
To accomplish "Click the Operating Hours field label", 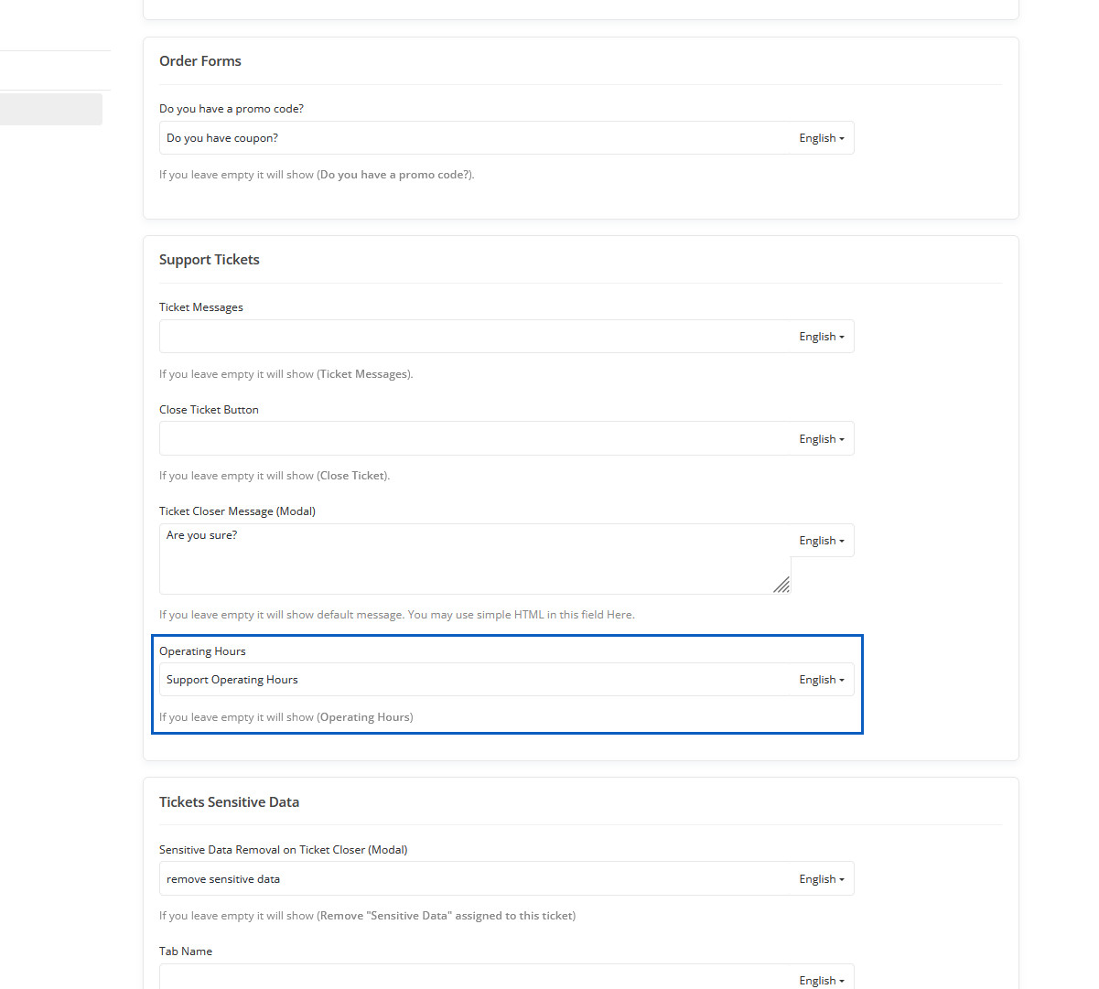I will point(202,651).
